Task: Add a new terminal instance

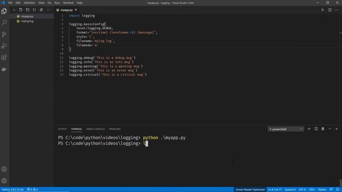Action: (x=309, y=129)
